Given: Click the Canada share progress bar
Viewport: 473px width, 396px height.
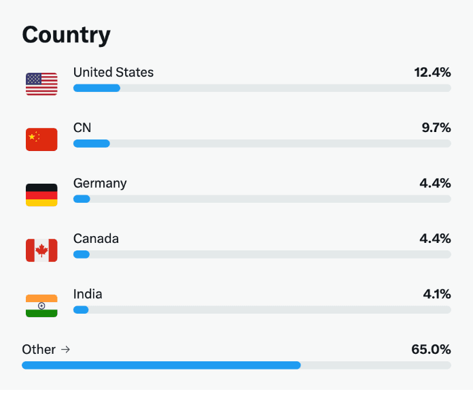Looking at the screenshot, I should pyautogui.click(x=262, y=254).
